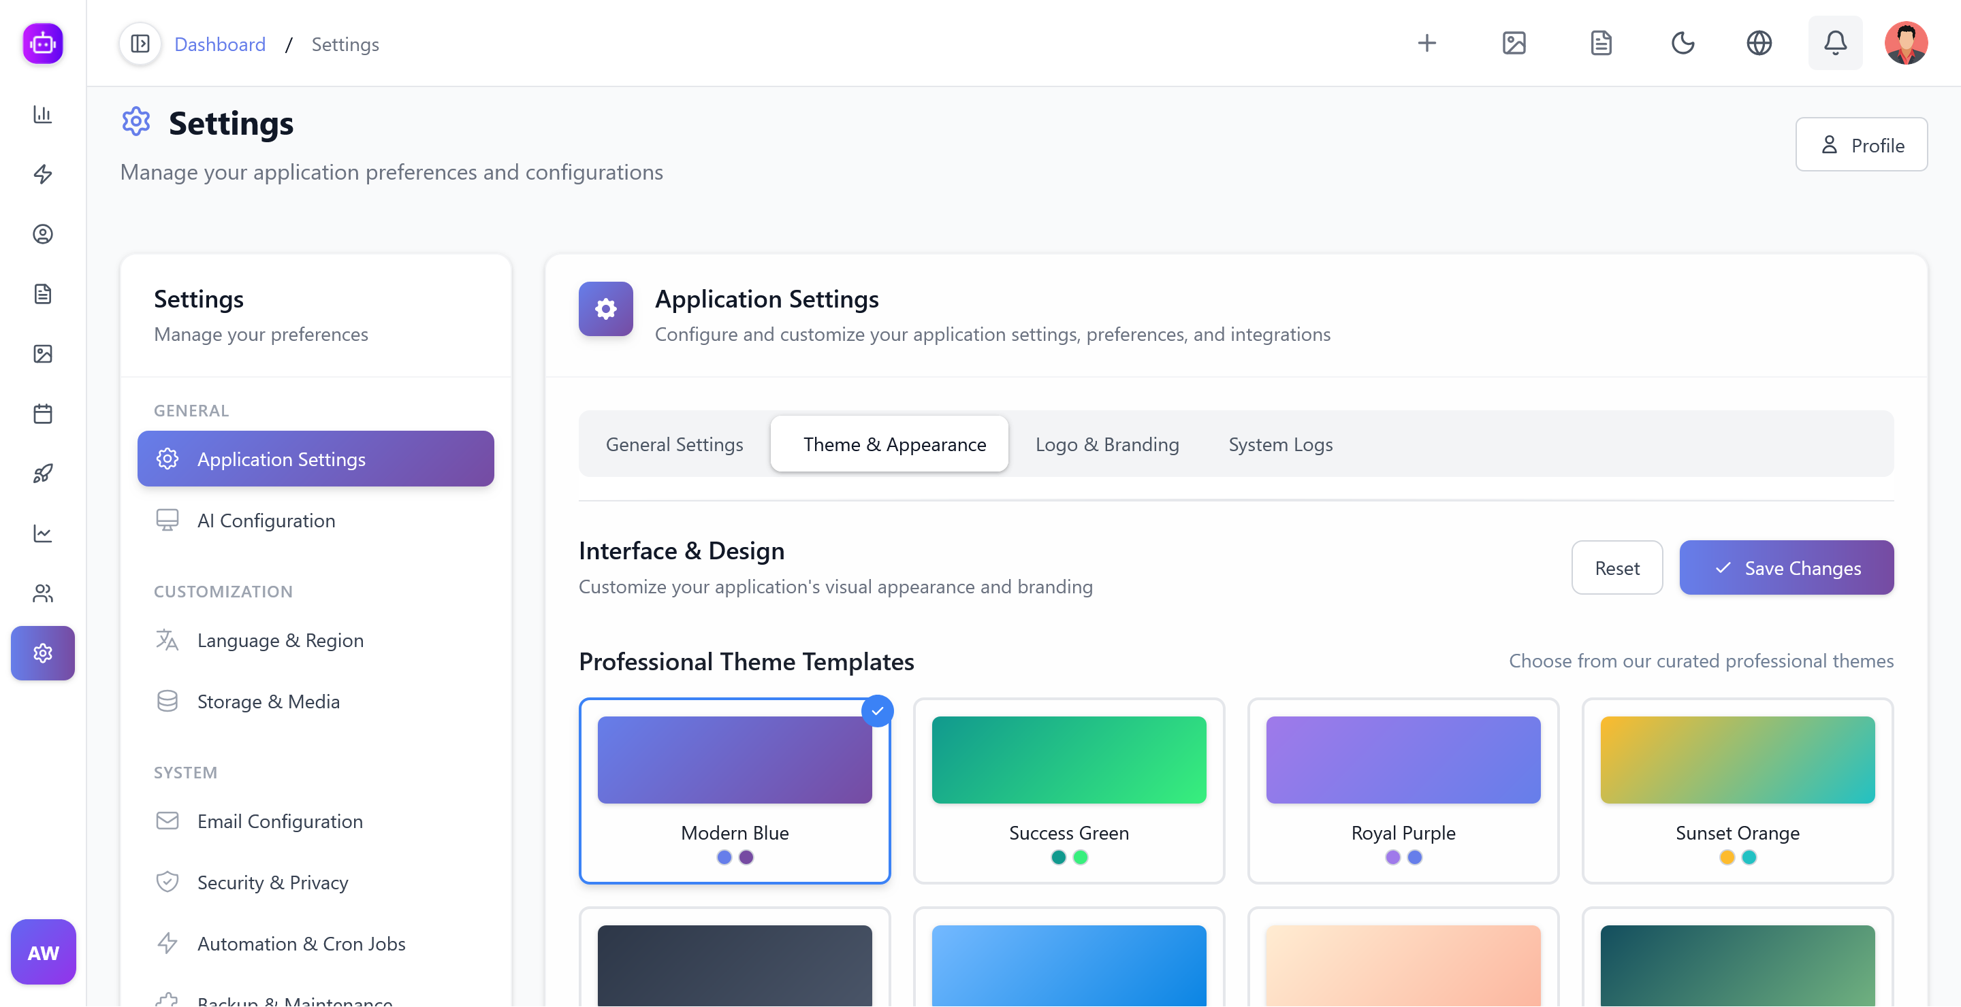
Task: Click the lightning bolt sidebar icon
Action: pos(43,174)
